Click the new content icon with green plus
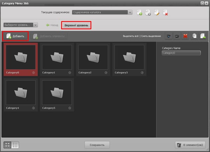 click(x=140, y=13)
